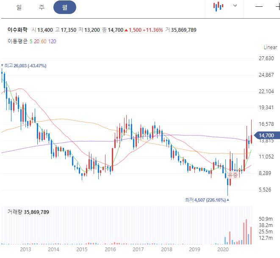Click the 고 17,350 high price value
The width and height of the screenshot is (280, 258).
pyautogui.click(x=66, y=30)
